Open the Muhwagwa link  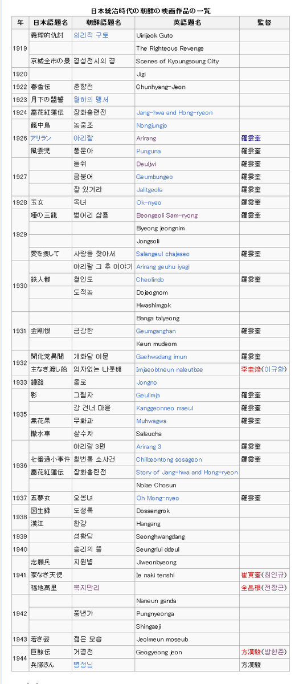pyautogui.click(x=151, y=421)
